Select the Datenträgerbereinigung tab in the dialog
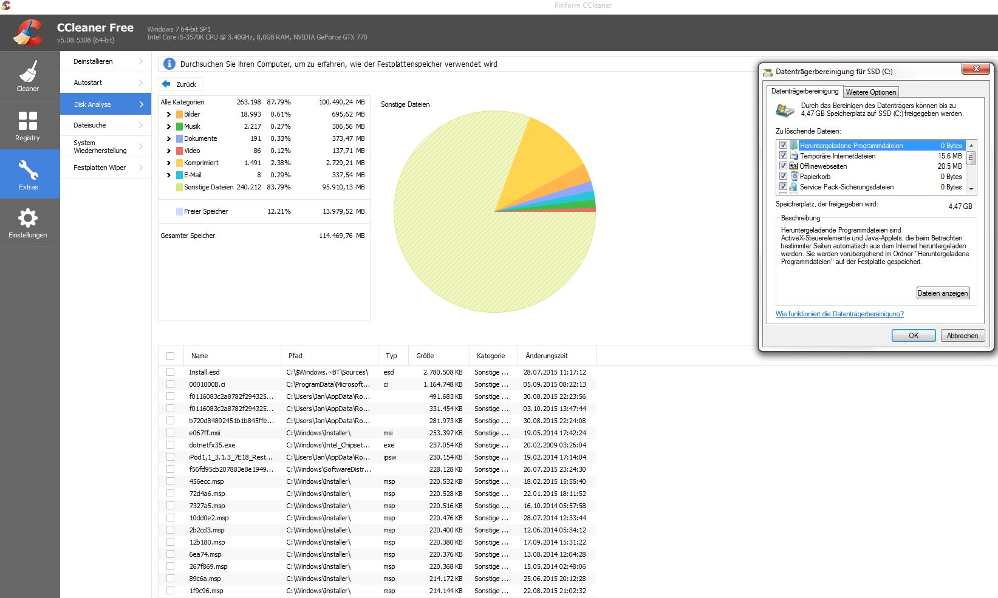Viewport: 998px width, 598px height. (x=805, y=91)
